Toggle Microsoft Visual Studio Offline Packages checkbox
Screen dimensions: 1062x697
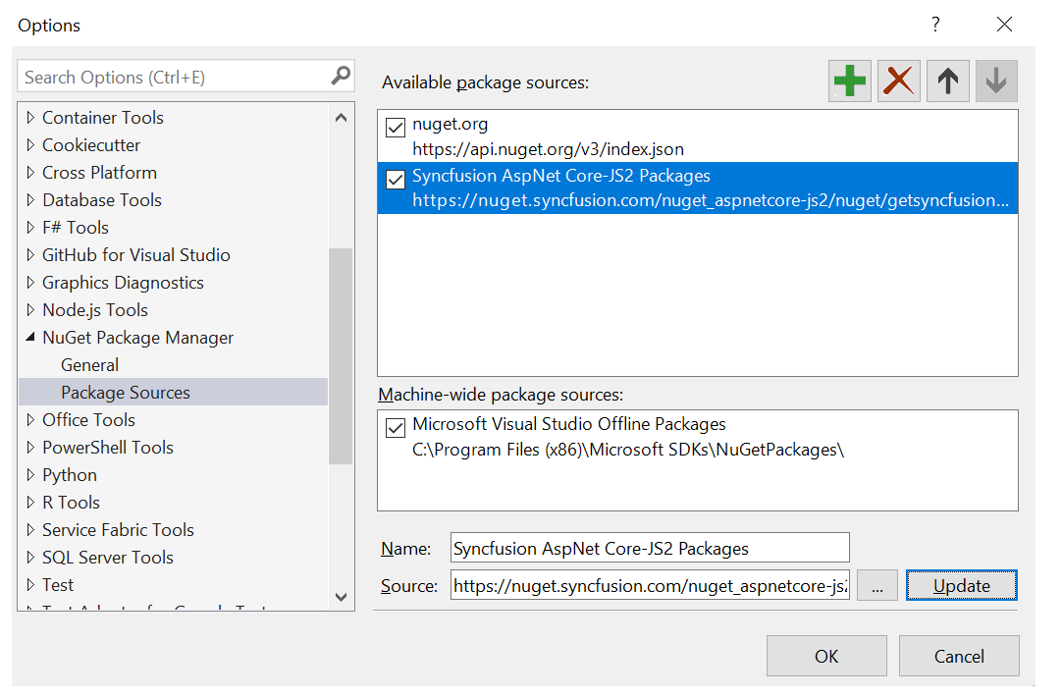(x=396, y=428)
